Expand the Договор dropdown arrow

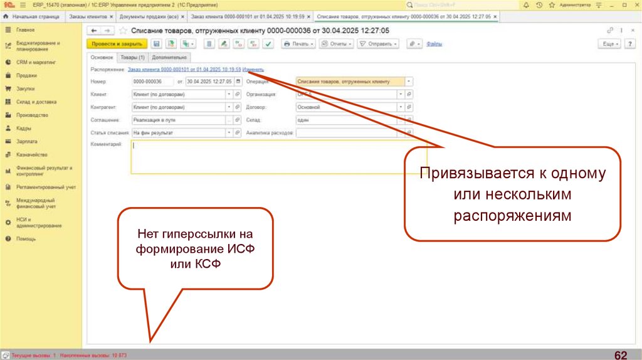401,107
